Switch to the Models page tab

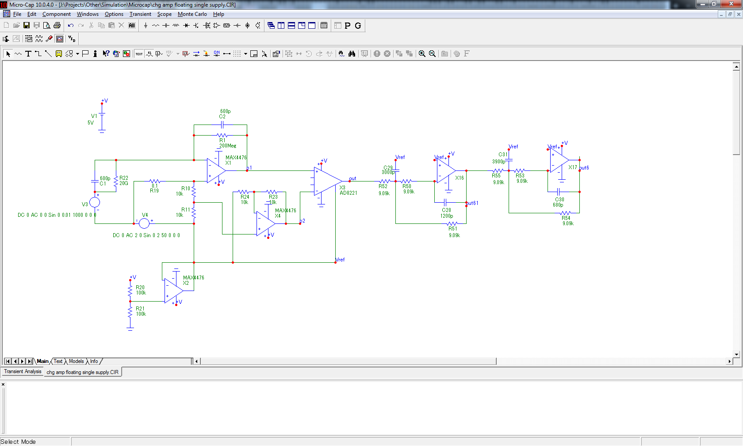[76, 361]
